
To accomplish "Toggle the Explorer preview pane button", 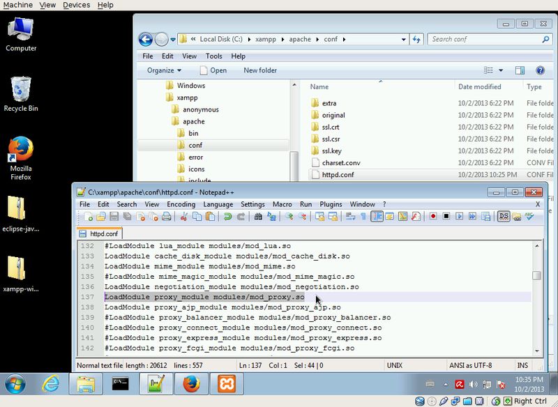I will coord(520,70).
